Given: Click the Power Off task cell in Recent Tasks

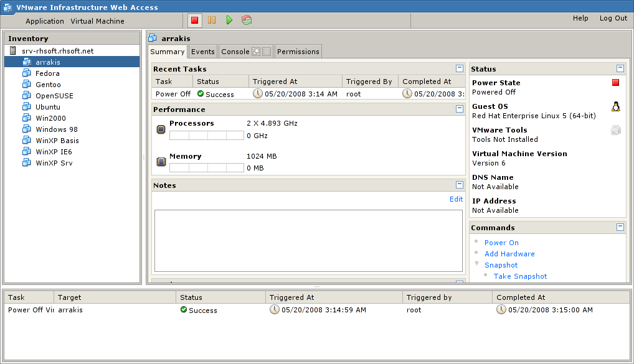Looking at the screenshot, I should [173, 94].
